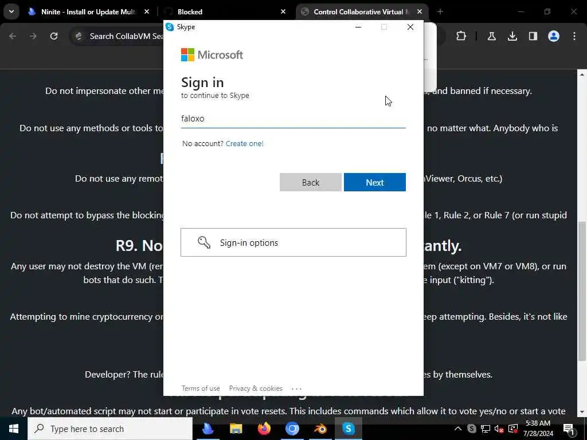Image resolution: width=587 pixels, height=440 pixels.
Task: Focus the username field containing faloxo
Action: pos(293,119)
